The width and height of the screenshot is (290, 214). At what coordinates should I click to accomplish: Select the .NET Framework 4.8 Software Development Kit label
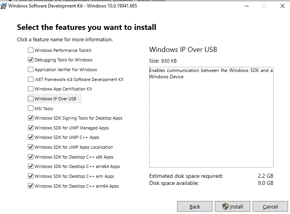click(79, 79)
